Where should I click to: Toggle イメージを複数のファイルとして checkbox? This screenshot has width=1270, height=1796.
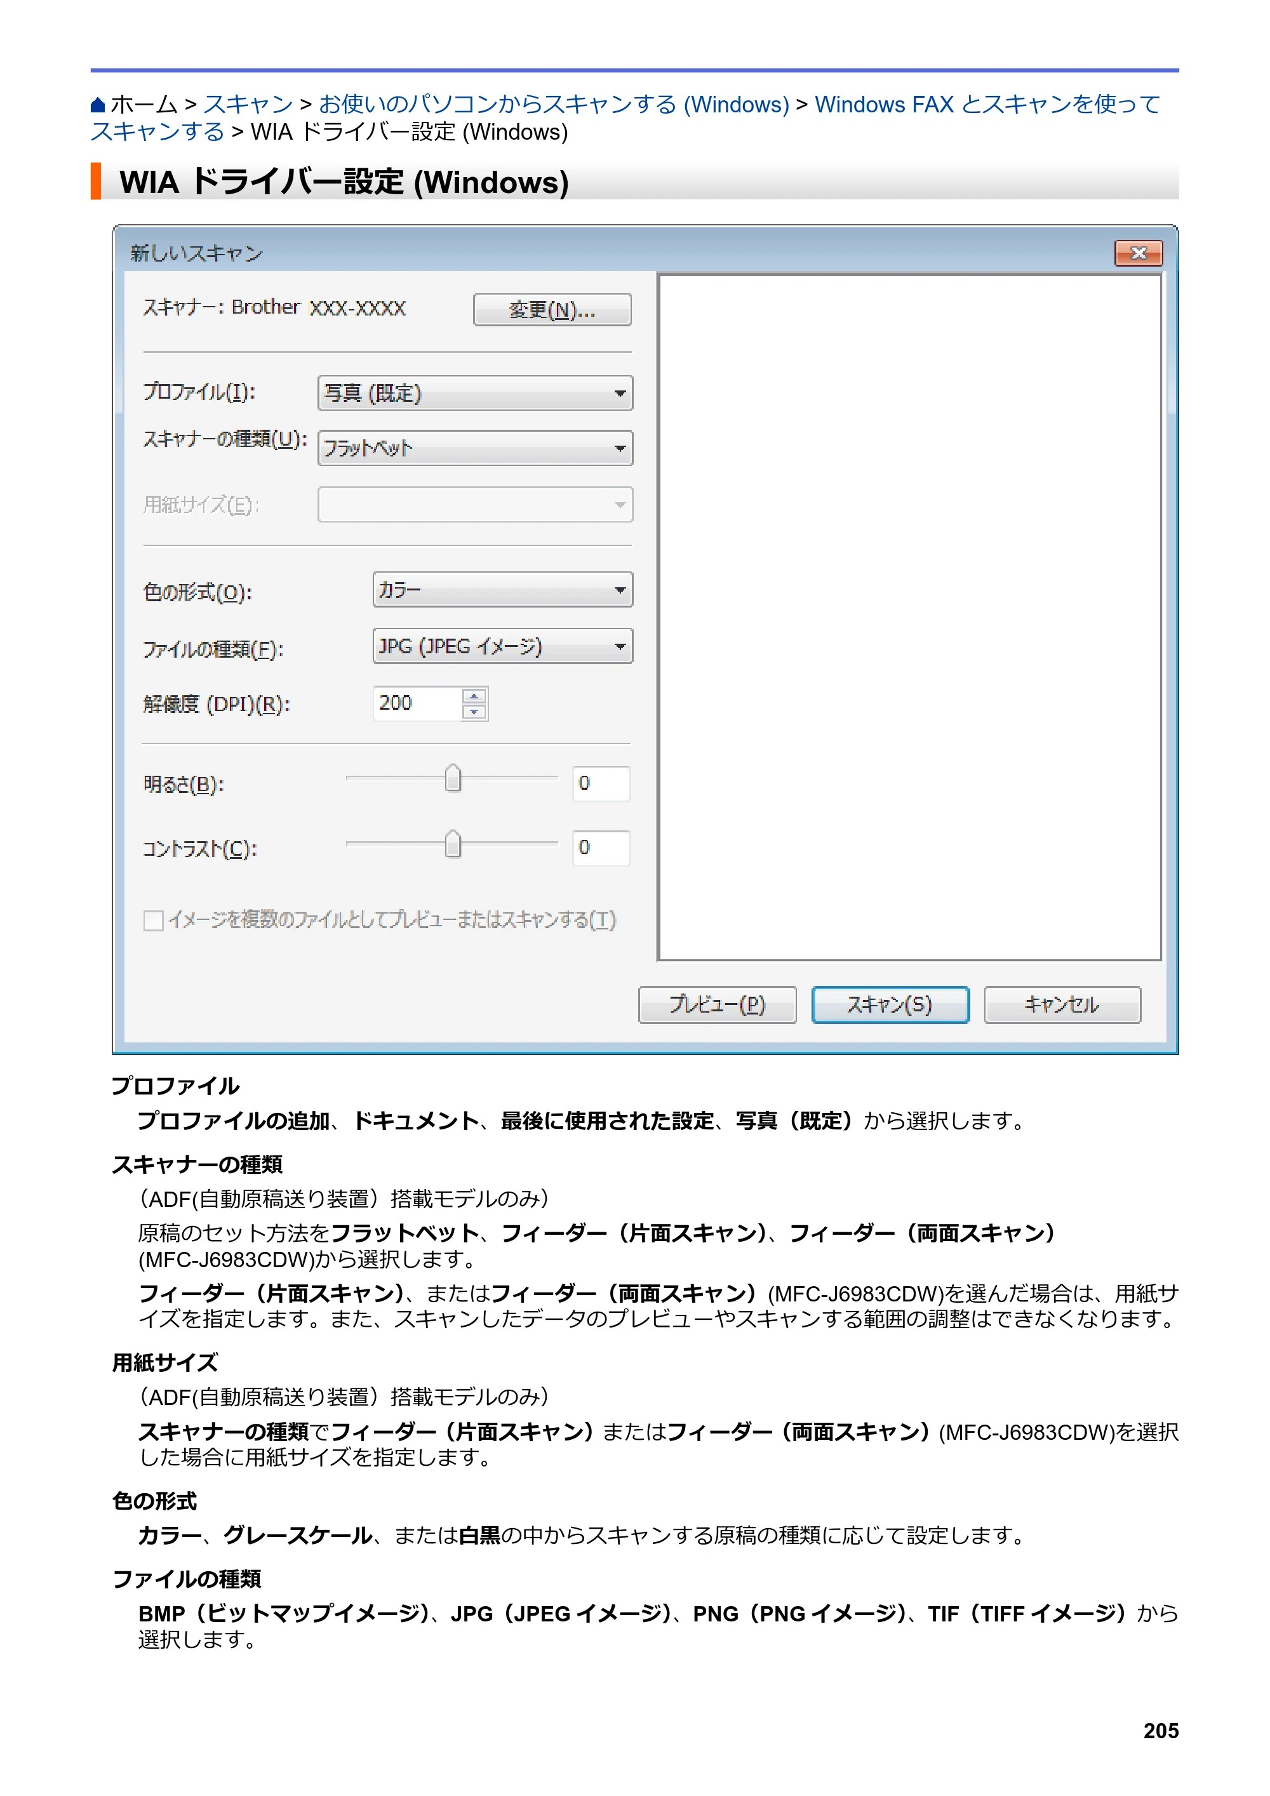coord(154,921)
